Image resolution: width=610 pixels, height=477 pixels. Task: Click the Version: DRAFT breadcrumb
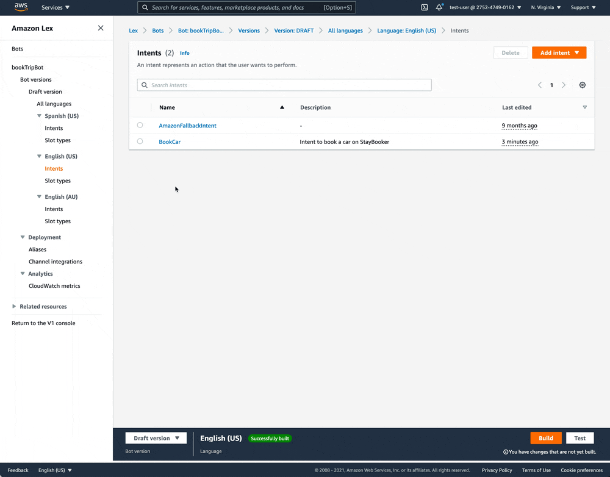pos(294,30)
